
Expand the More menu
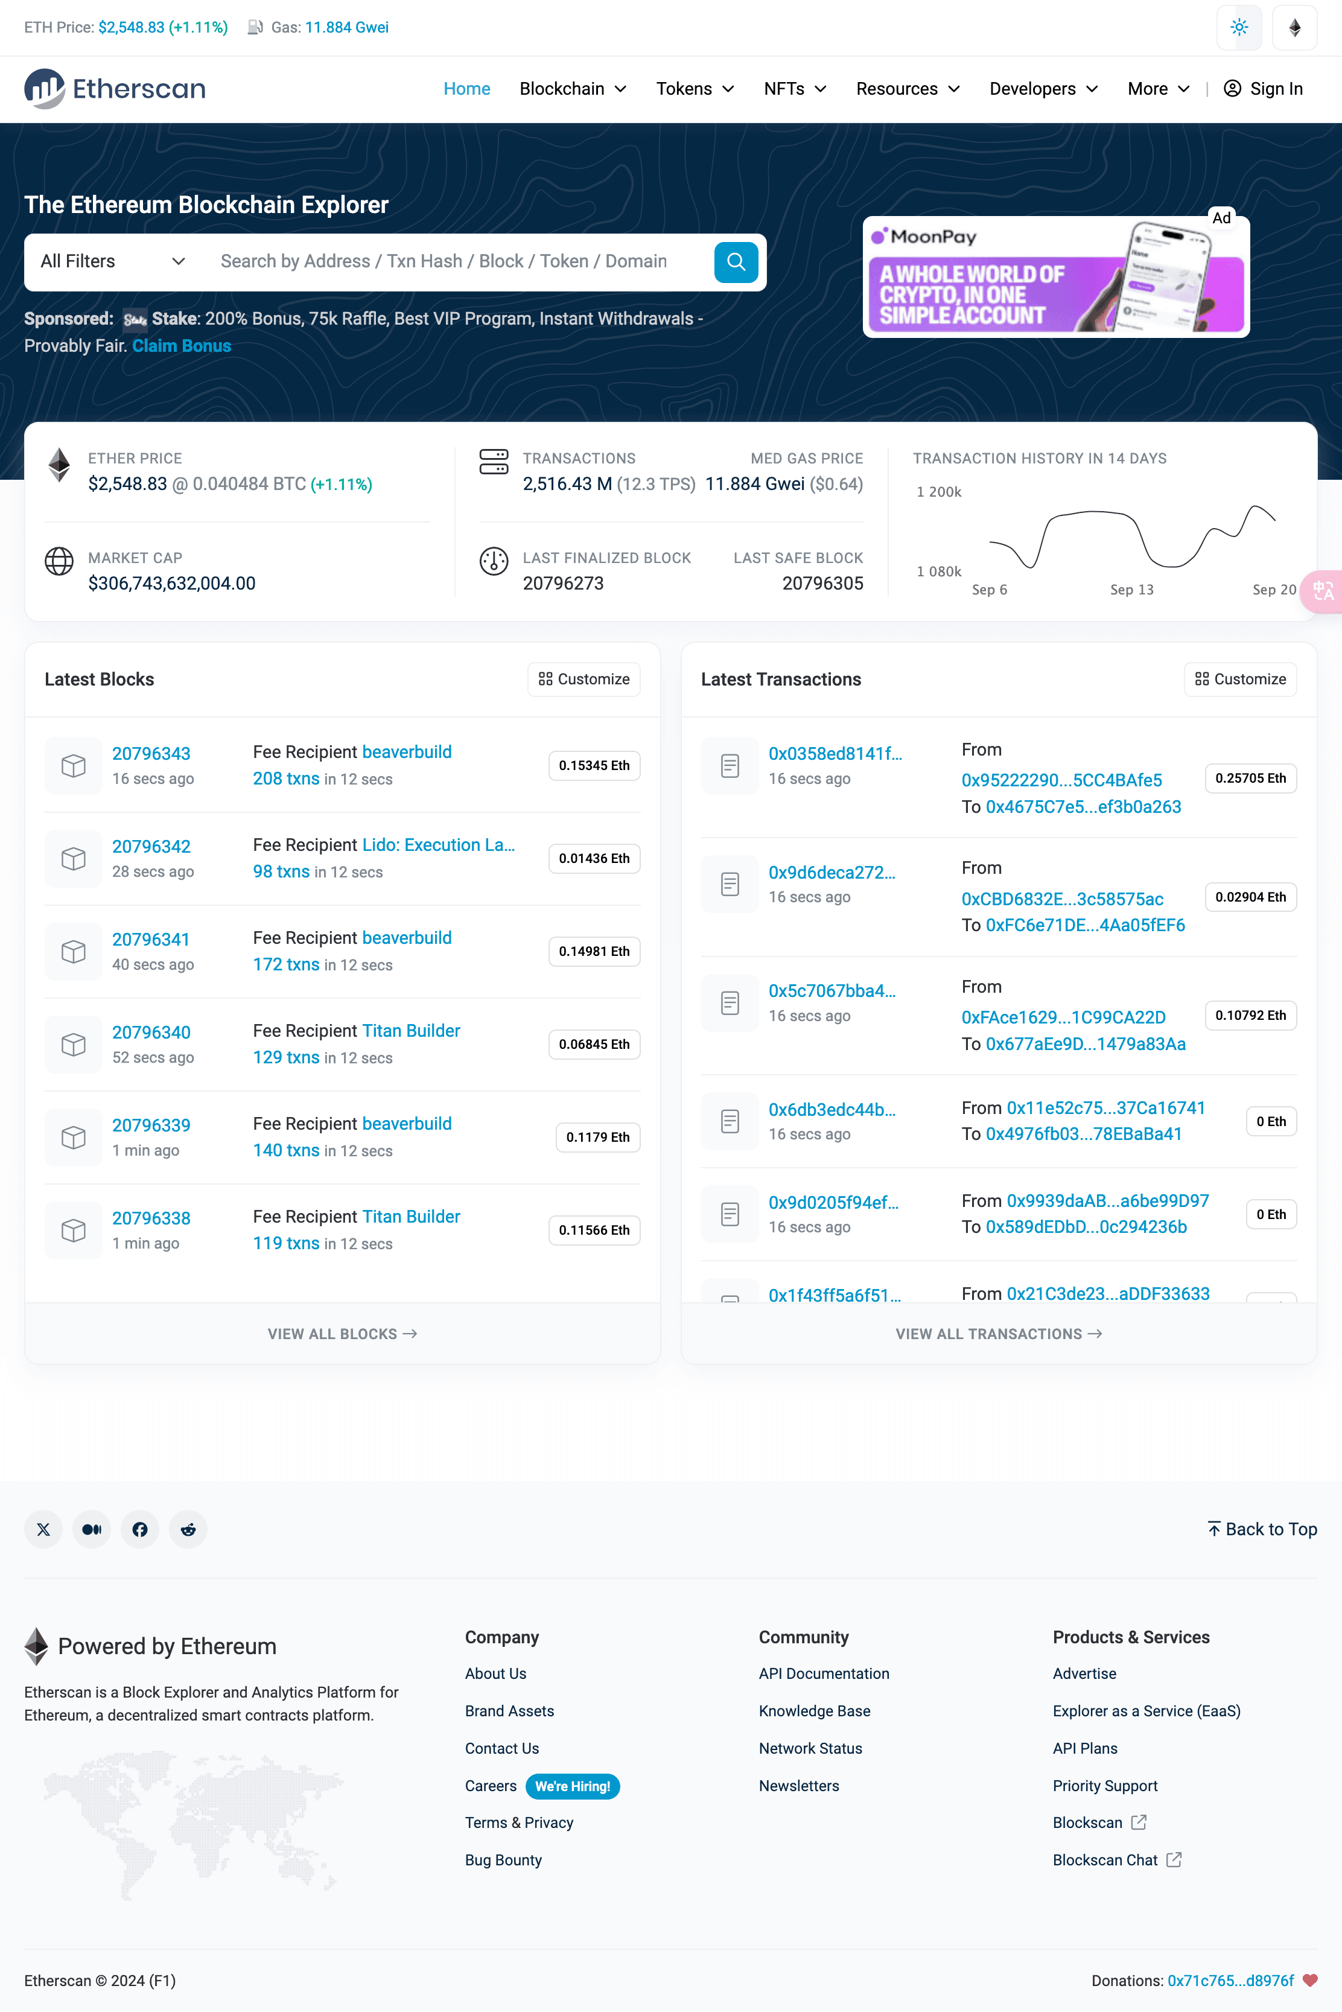(1158, 89)
